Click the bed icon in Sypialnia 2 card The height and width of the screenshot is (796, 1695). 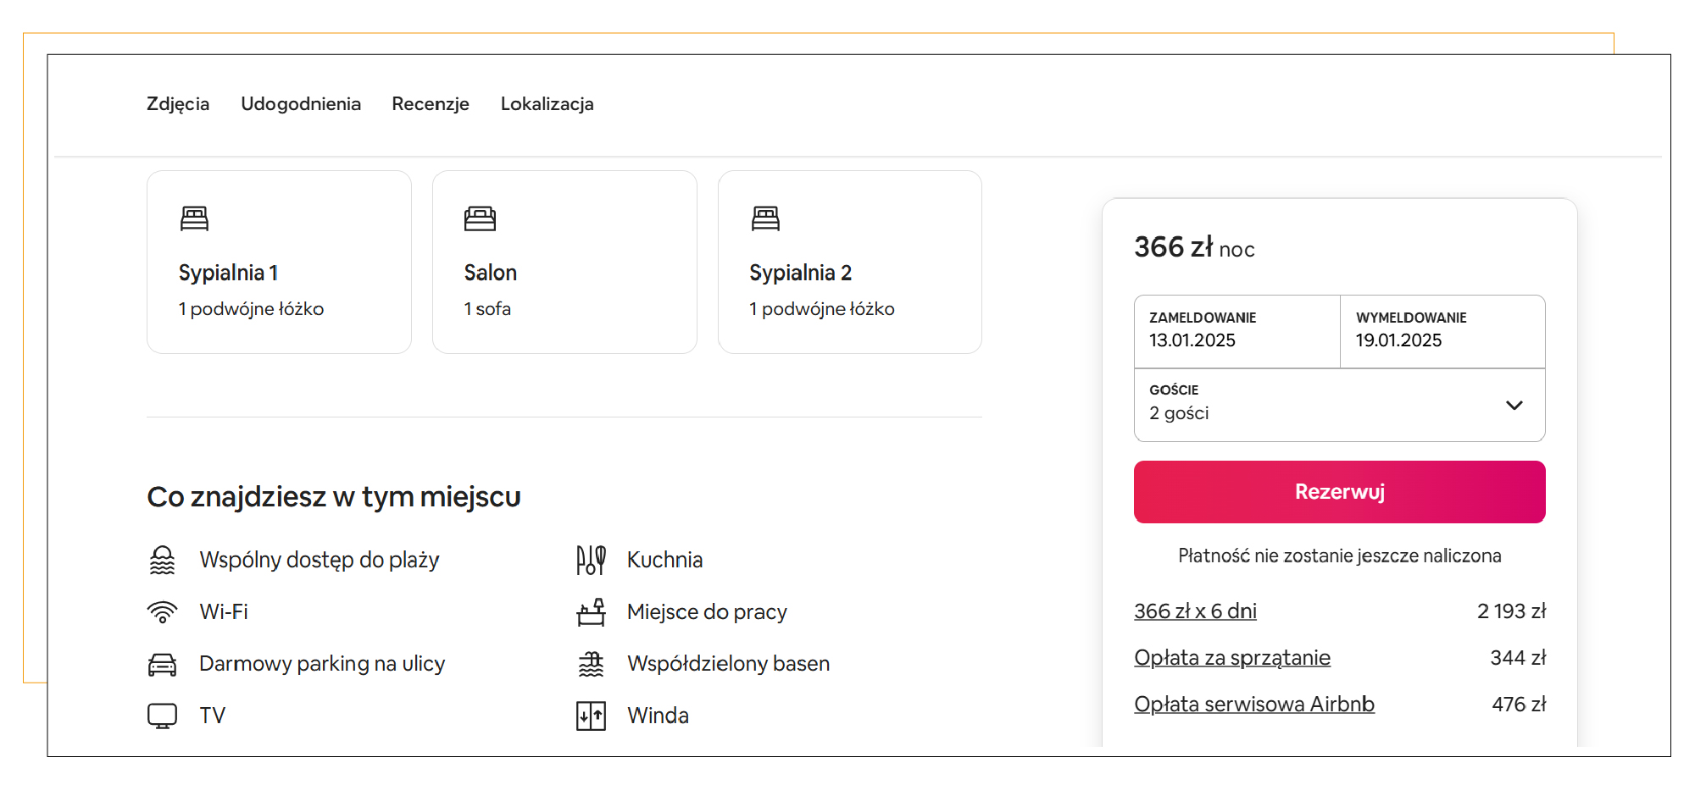tap(765, 218)
